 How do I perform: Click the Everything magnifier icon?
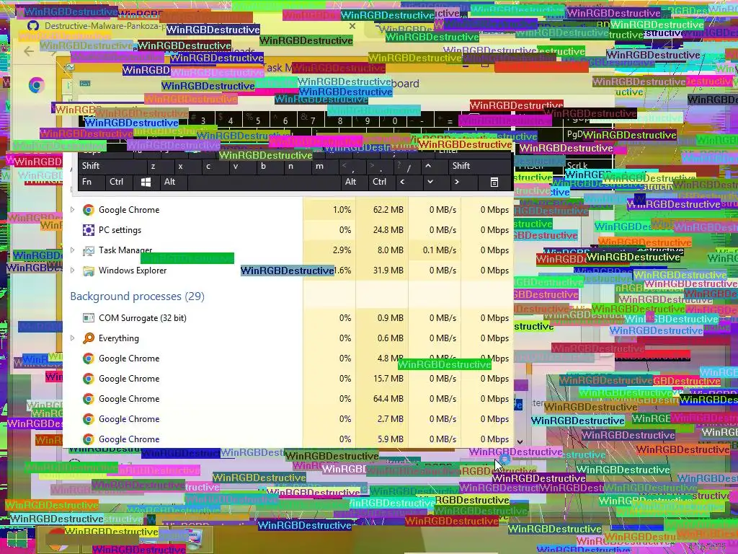[x=88, y=338]
